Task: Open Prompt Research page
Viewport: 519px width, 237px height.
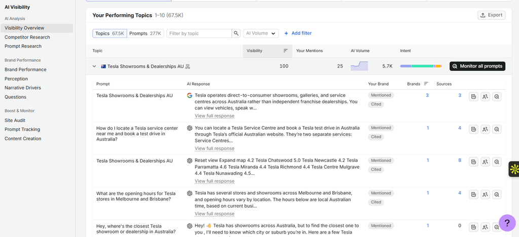Action: tap(23, 46)
